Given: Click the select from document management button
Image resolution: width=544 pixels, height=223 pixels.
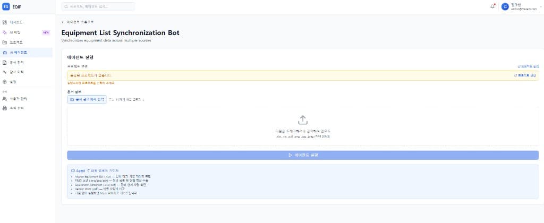Looking at the screenshot, I should pos(87,100).
